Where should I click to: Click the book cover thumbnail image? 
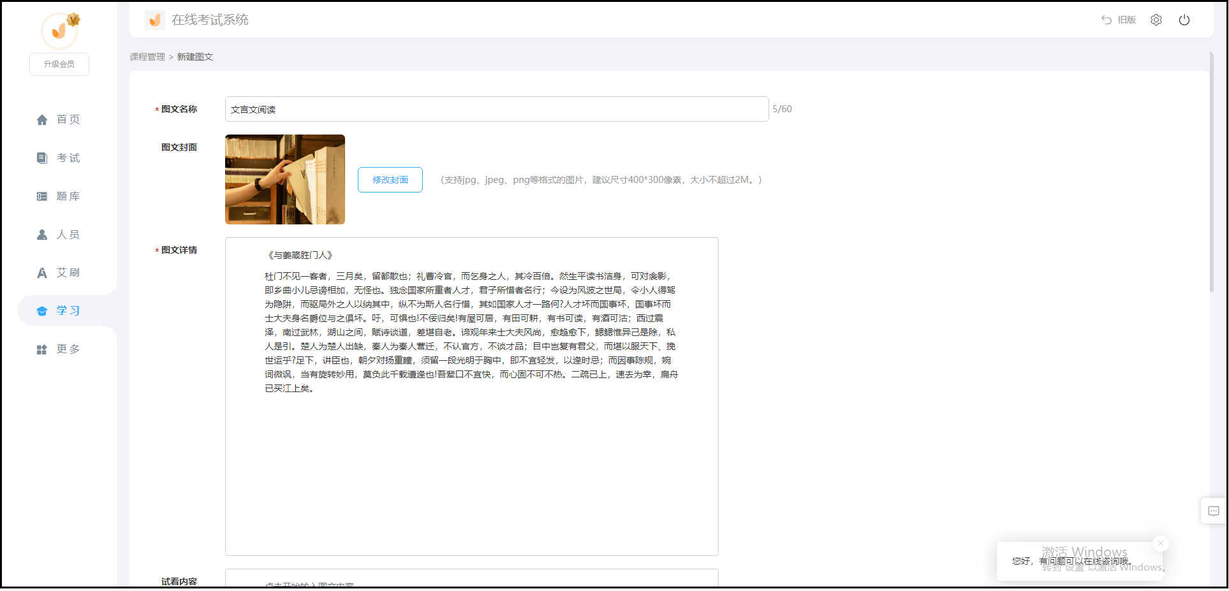point(285,179)
